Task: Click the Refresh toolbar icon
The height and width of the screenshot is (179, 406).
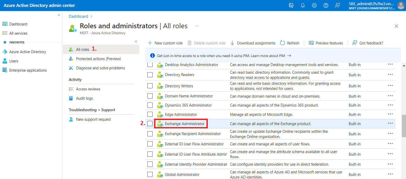Action: 282,43
